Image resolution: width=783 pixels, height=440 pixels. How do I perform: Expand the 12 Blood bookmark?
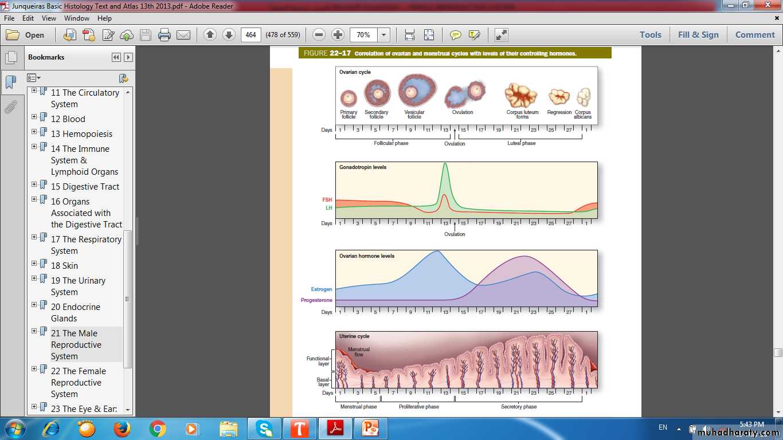[34, 117]
